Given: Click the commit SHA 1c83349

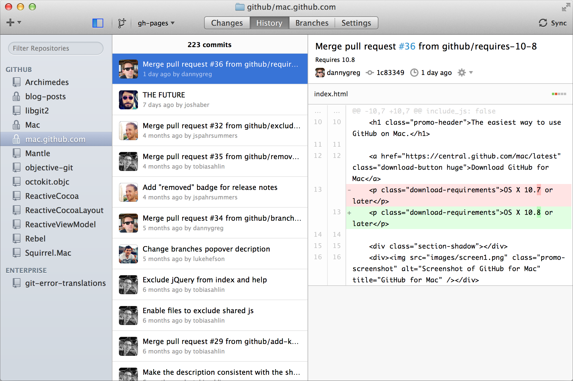Looking at the screenshot, I should [x=390, y=73].
